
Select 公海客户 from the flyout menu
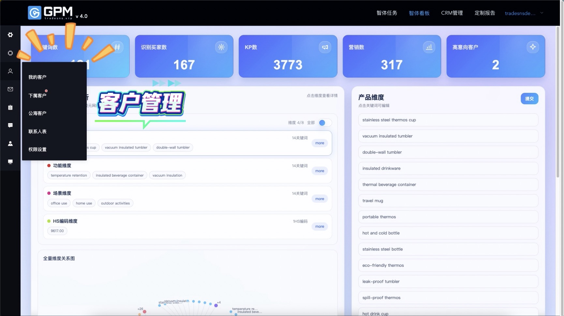37,113
